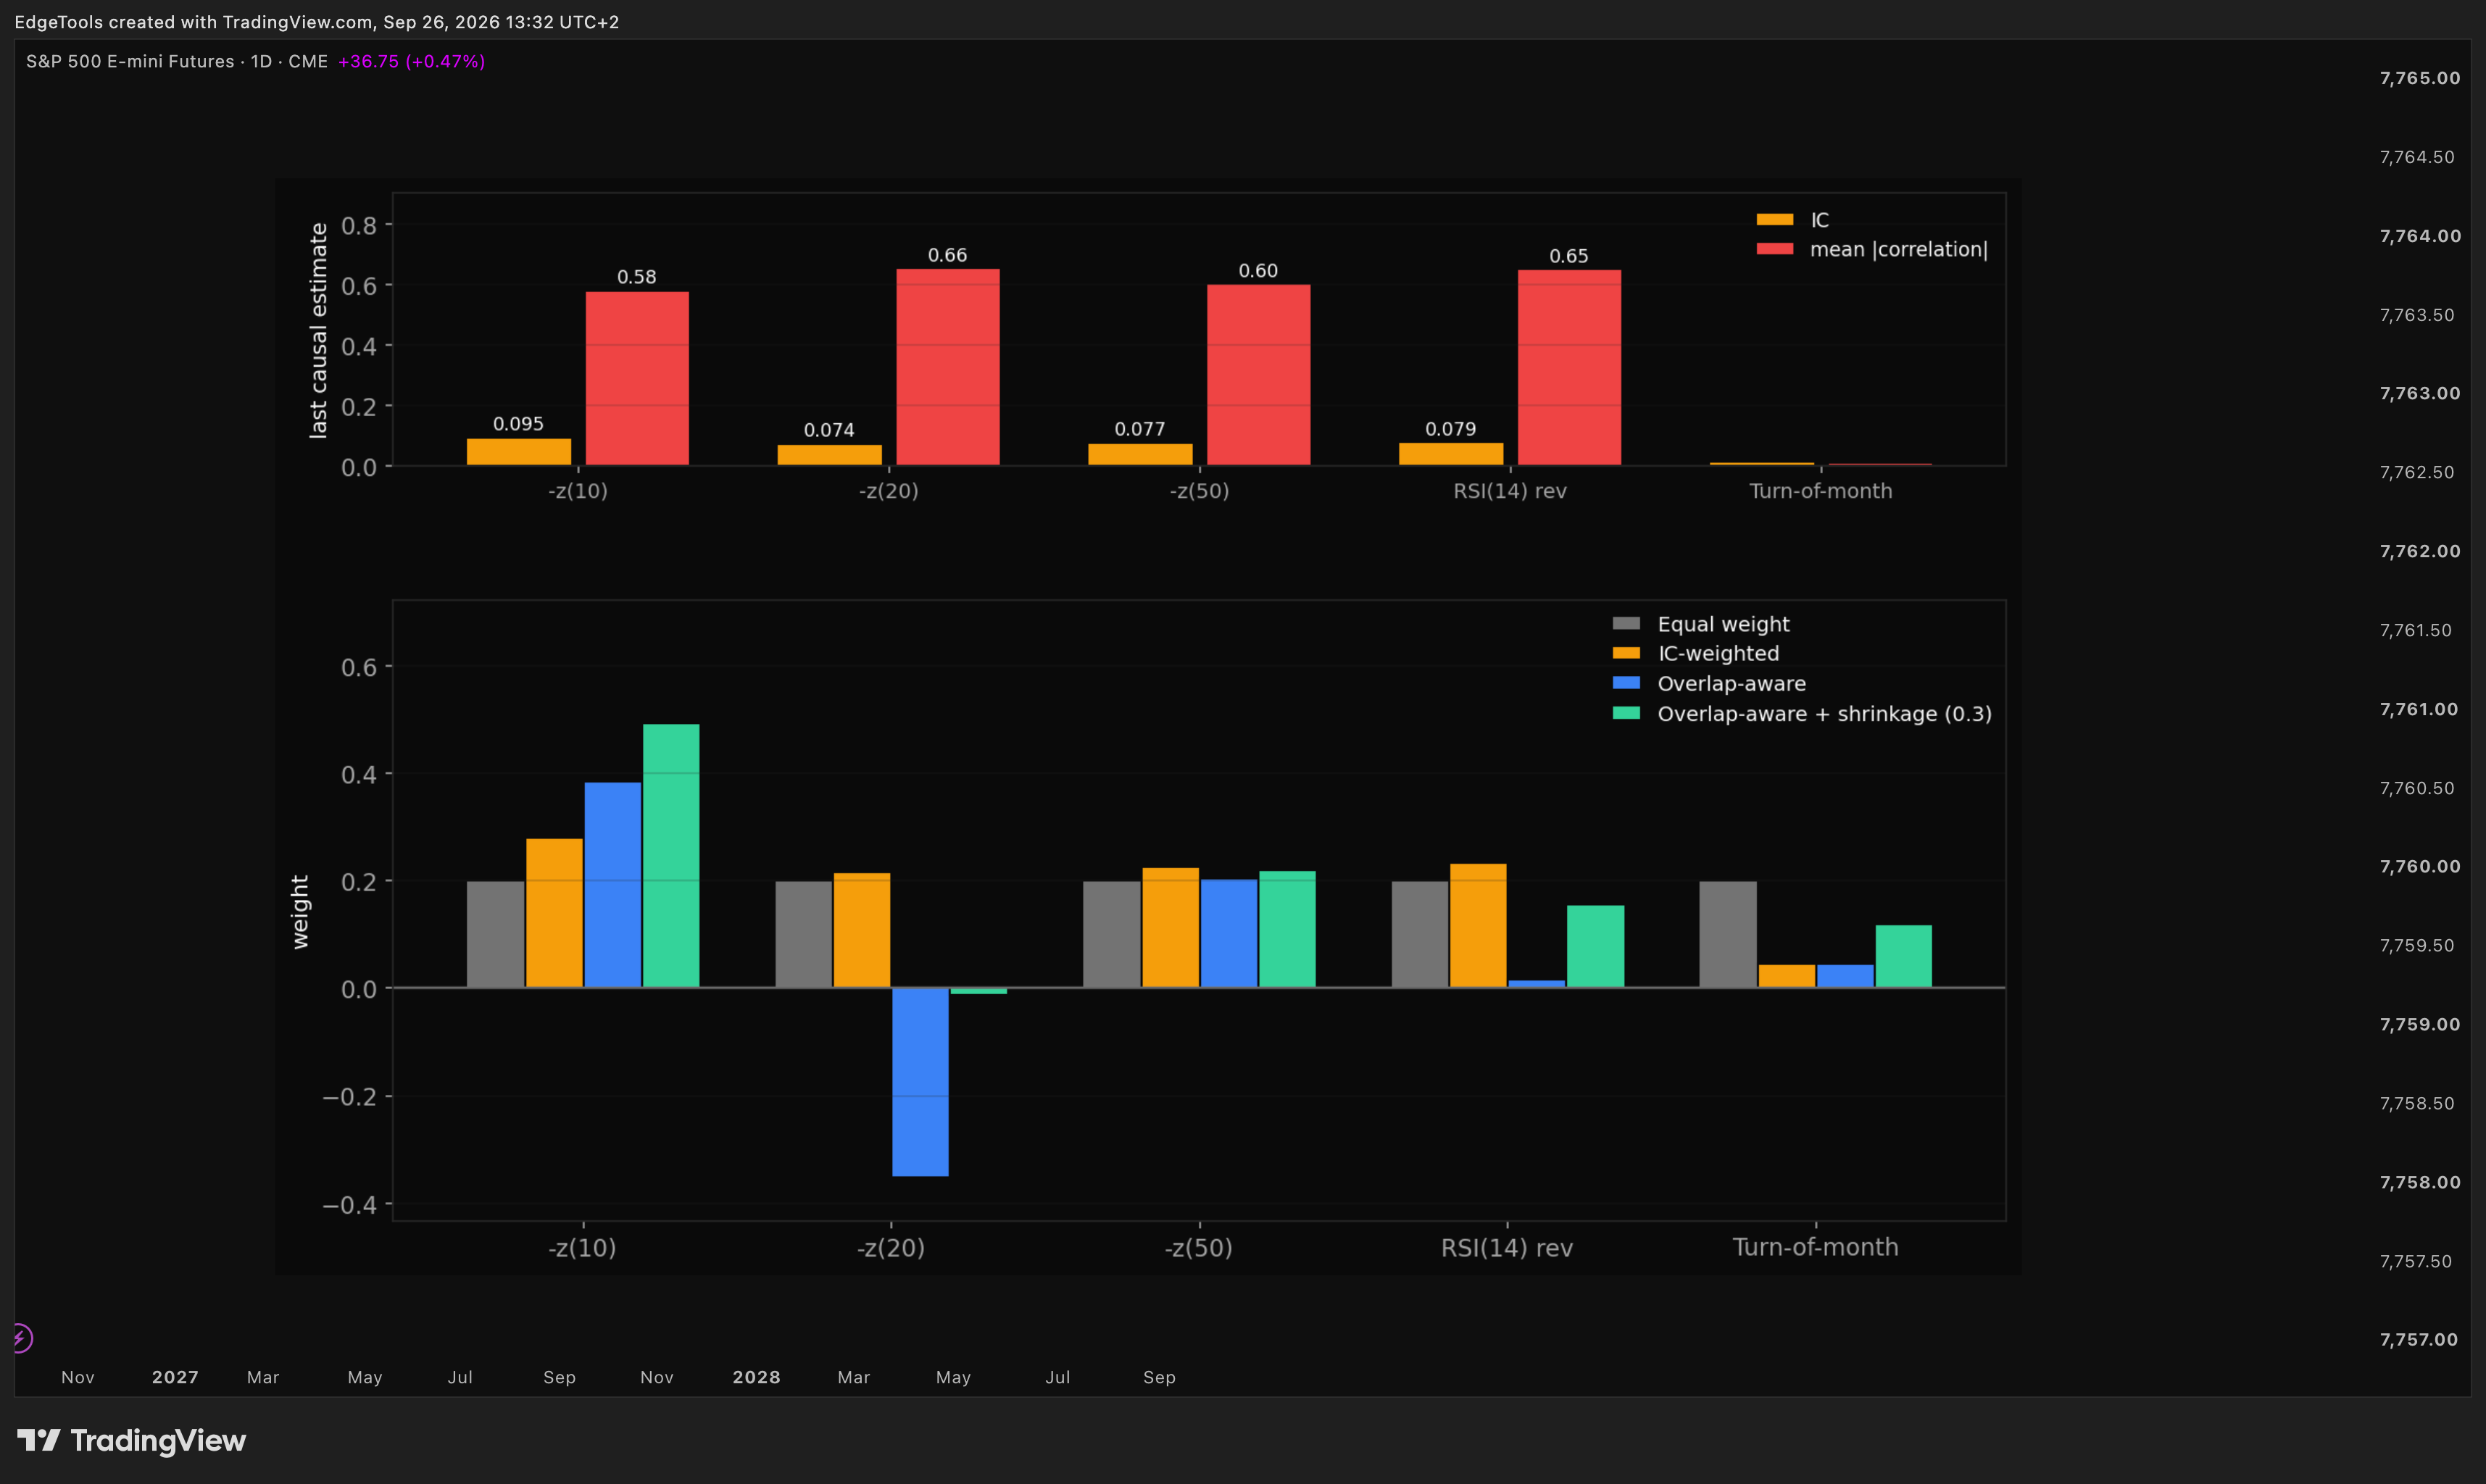The height and width of the screenshot is (1484, 2486).
Task: Click the negative blue -z(20) overlap-aware bar
Action: 920,1082
